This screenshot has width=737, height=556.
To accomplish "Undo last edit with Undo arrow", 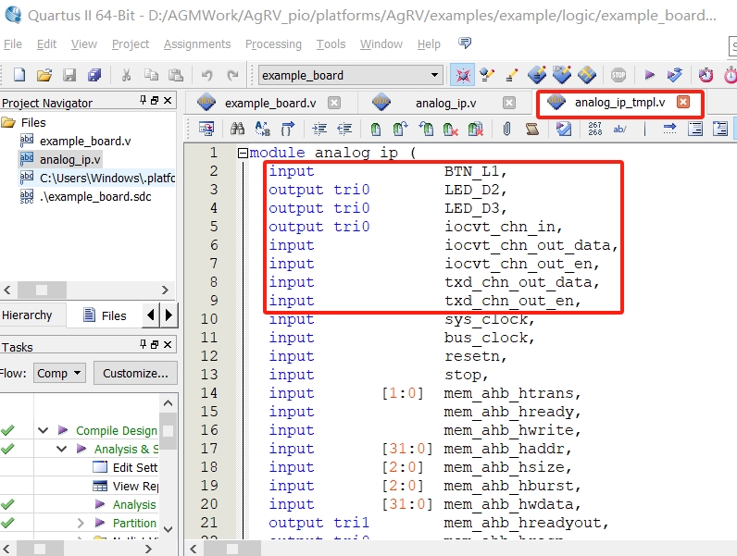I will coord(206,75).
